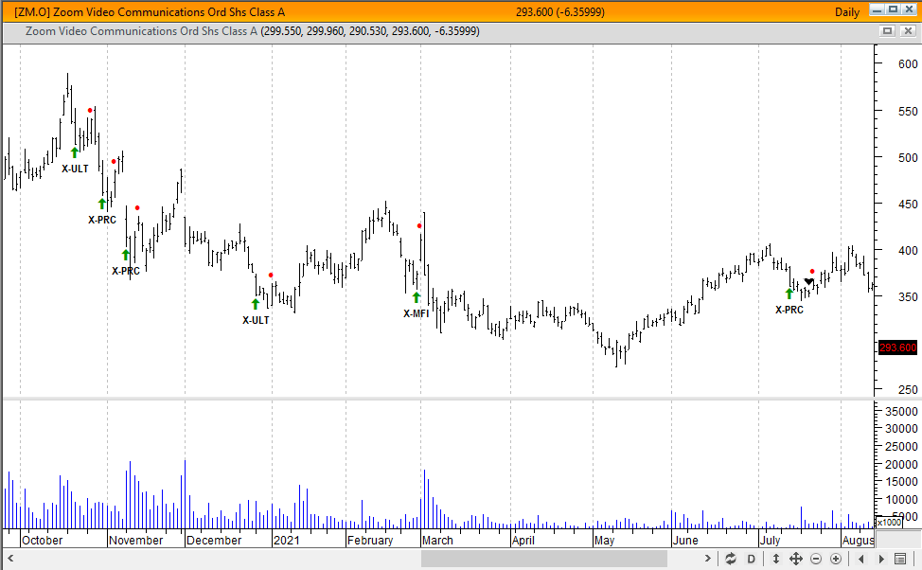Click the D daily interval button
922x570 pixels.
(751, 559)
